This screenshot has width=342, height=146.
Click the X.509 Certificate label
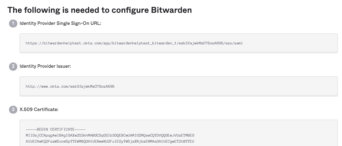click(39, 109)
